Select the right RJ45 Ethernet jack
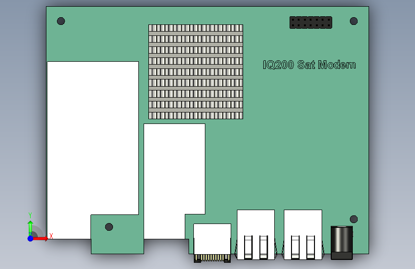Viewport: 415px width, 269px height. pyautogui.click(x=303, y=235)
